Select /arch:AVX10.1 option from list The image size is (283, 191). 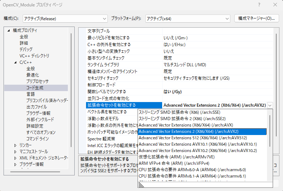pos(197,144)
